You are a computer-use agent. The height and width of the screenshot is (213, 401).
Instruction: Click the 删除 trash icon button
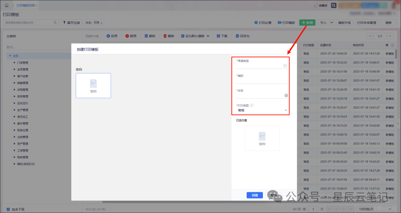tap(169, 36)
